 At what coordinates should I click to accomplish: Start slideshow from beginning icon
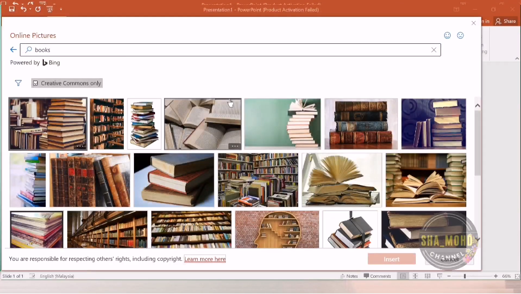tap(50, 9)
